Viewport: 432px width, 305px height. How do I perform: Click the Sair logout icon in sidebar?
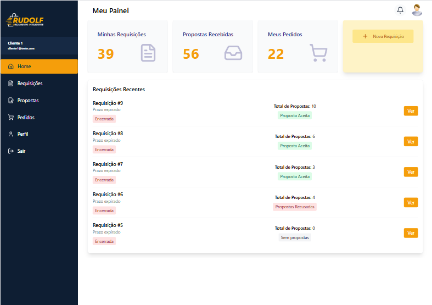click(11, 151)
